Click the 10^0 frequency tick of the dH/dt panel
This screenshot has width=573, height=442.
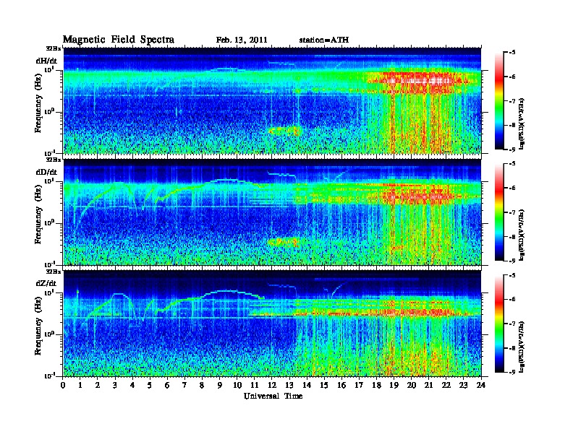point(49,111)
